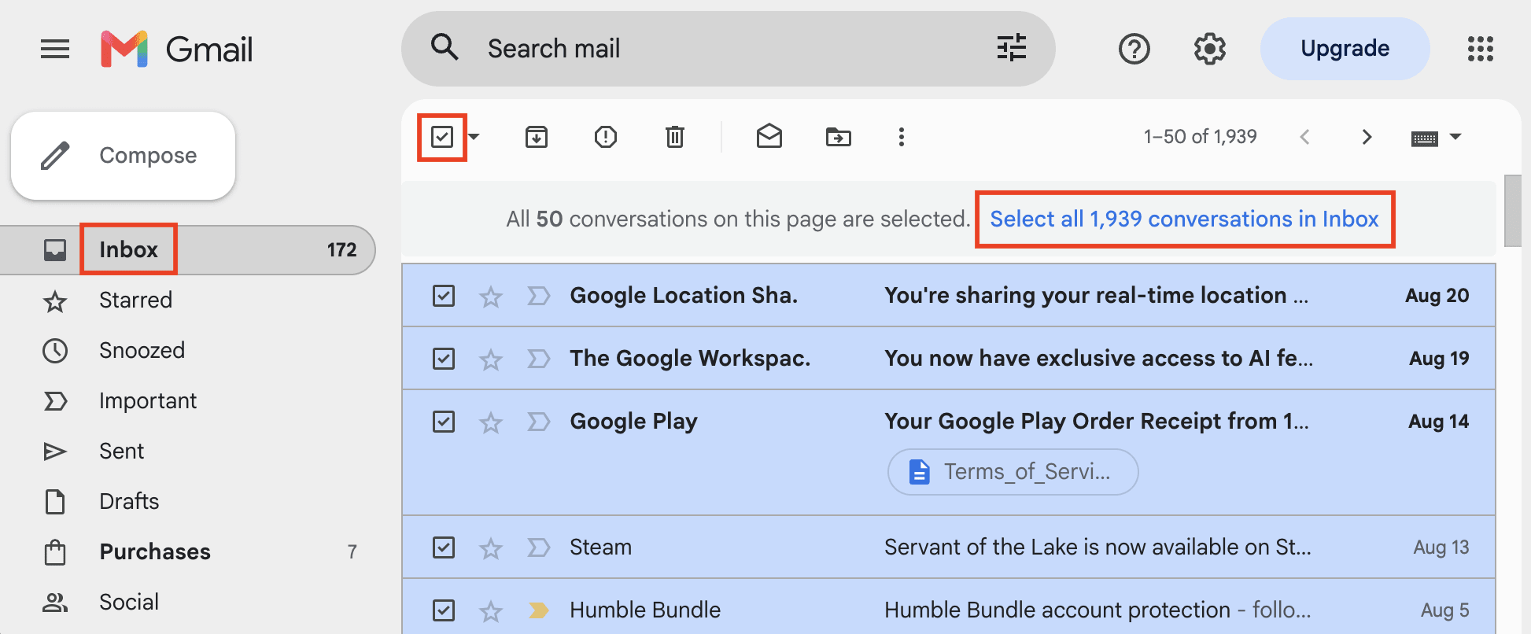Open email 'You now have exclusive access to AI'
The height and width of the screenshot is (634, 1531).
click(x=1098, y=359)
